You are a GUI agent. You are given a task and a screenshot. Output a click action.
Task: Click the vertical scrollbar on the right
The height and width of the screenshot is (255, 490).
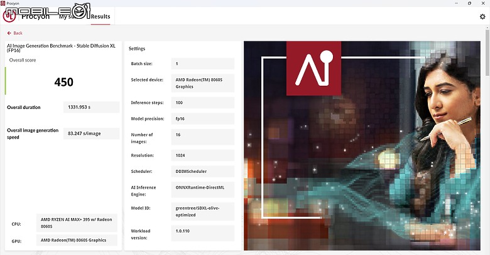coord(487,53)
